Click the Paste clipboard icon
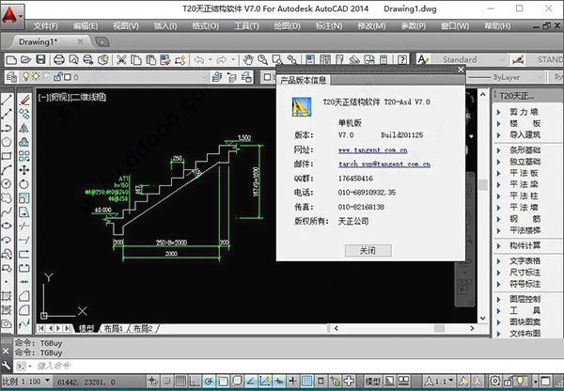Viewport: 564px width, 391px height. click(150, 60)
